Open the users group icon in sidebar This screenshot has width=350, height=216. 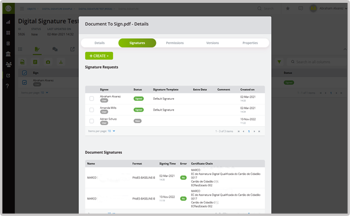coord(8,65)
